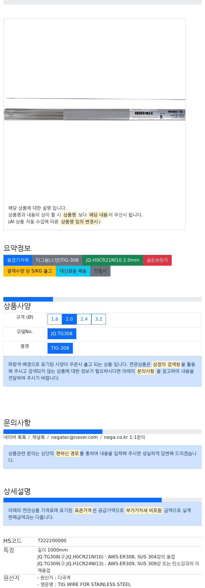
Task: Choose the 3.2 diameter size
Action: (x=99, y=319)
